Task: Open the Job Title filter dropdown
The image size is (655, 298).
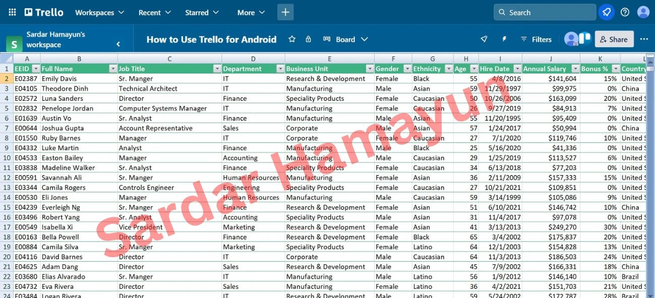Action: point(217,69)
